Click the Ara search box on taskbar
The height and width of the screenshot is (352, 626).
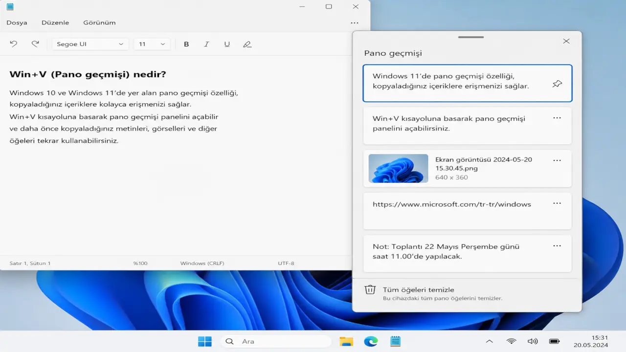[x=276, y=341]
